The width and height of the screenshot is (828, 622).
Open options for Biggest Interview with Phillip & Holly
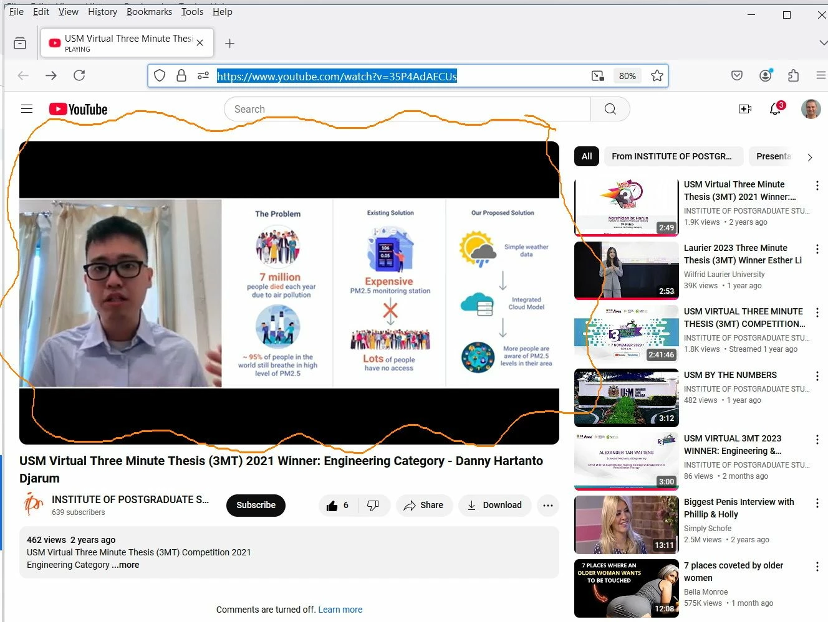point(817,503)
